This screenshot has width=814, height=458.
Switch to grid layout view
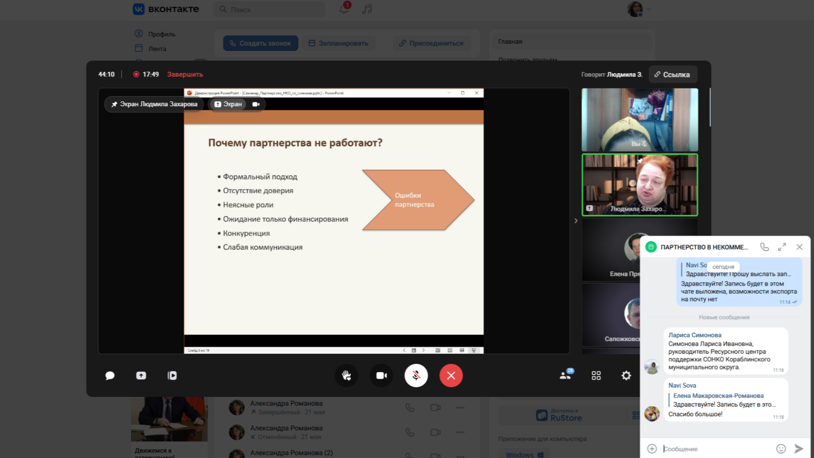pyautogui.click(x=596, y=376)
